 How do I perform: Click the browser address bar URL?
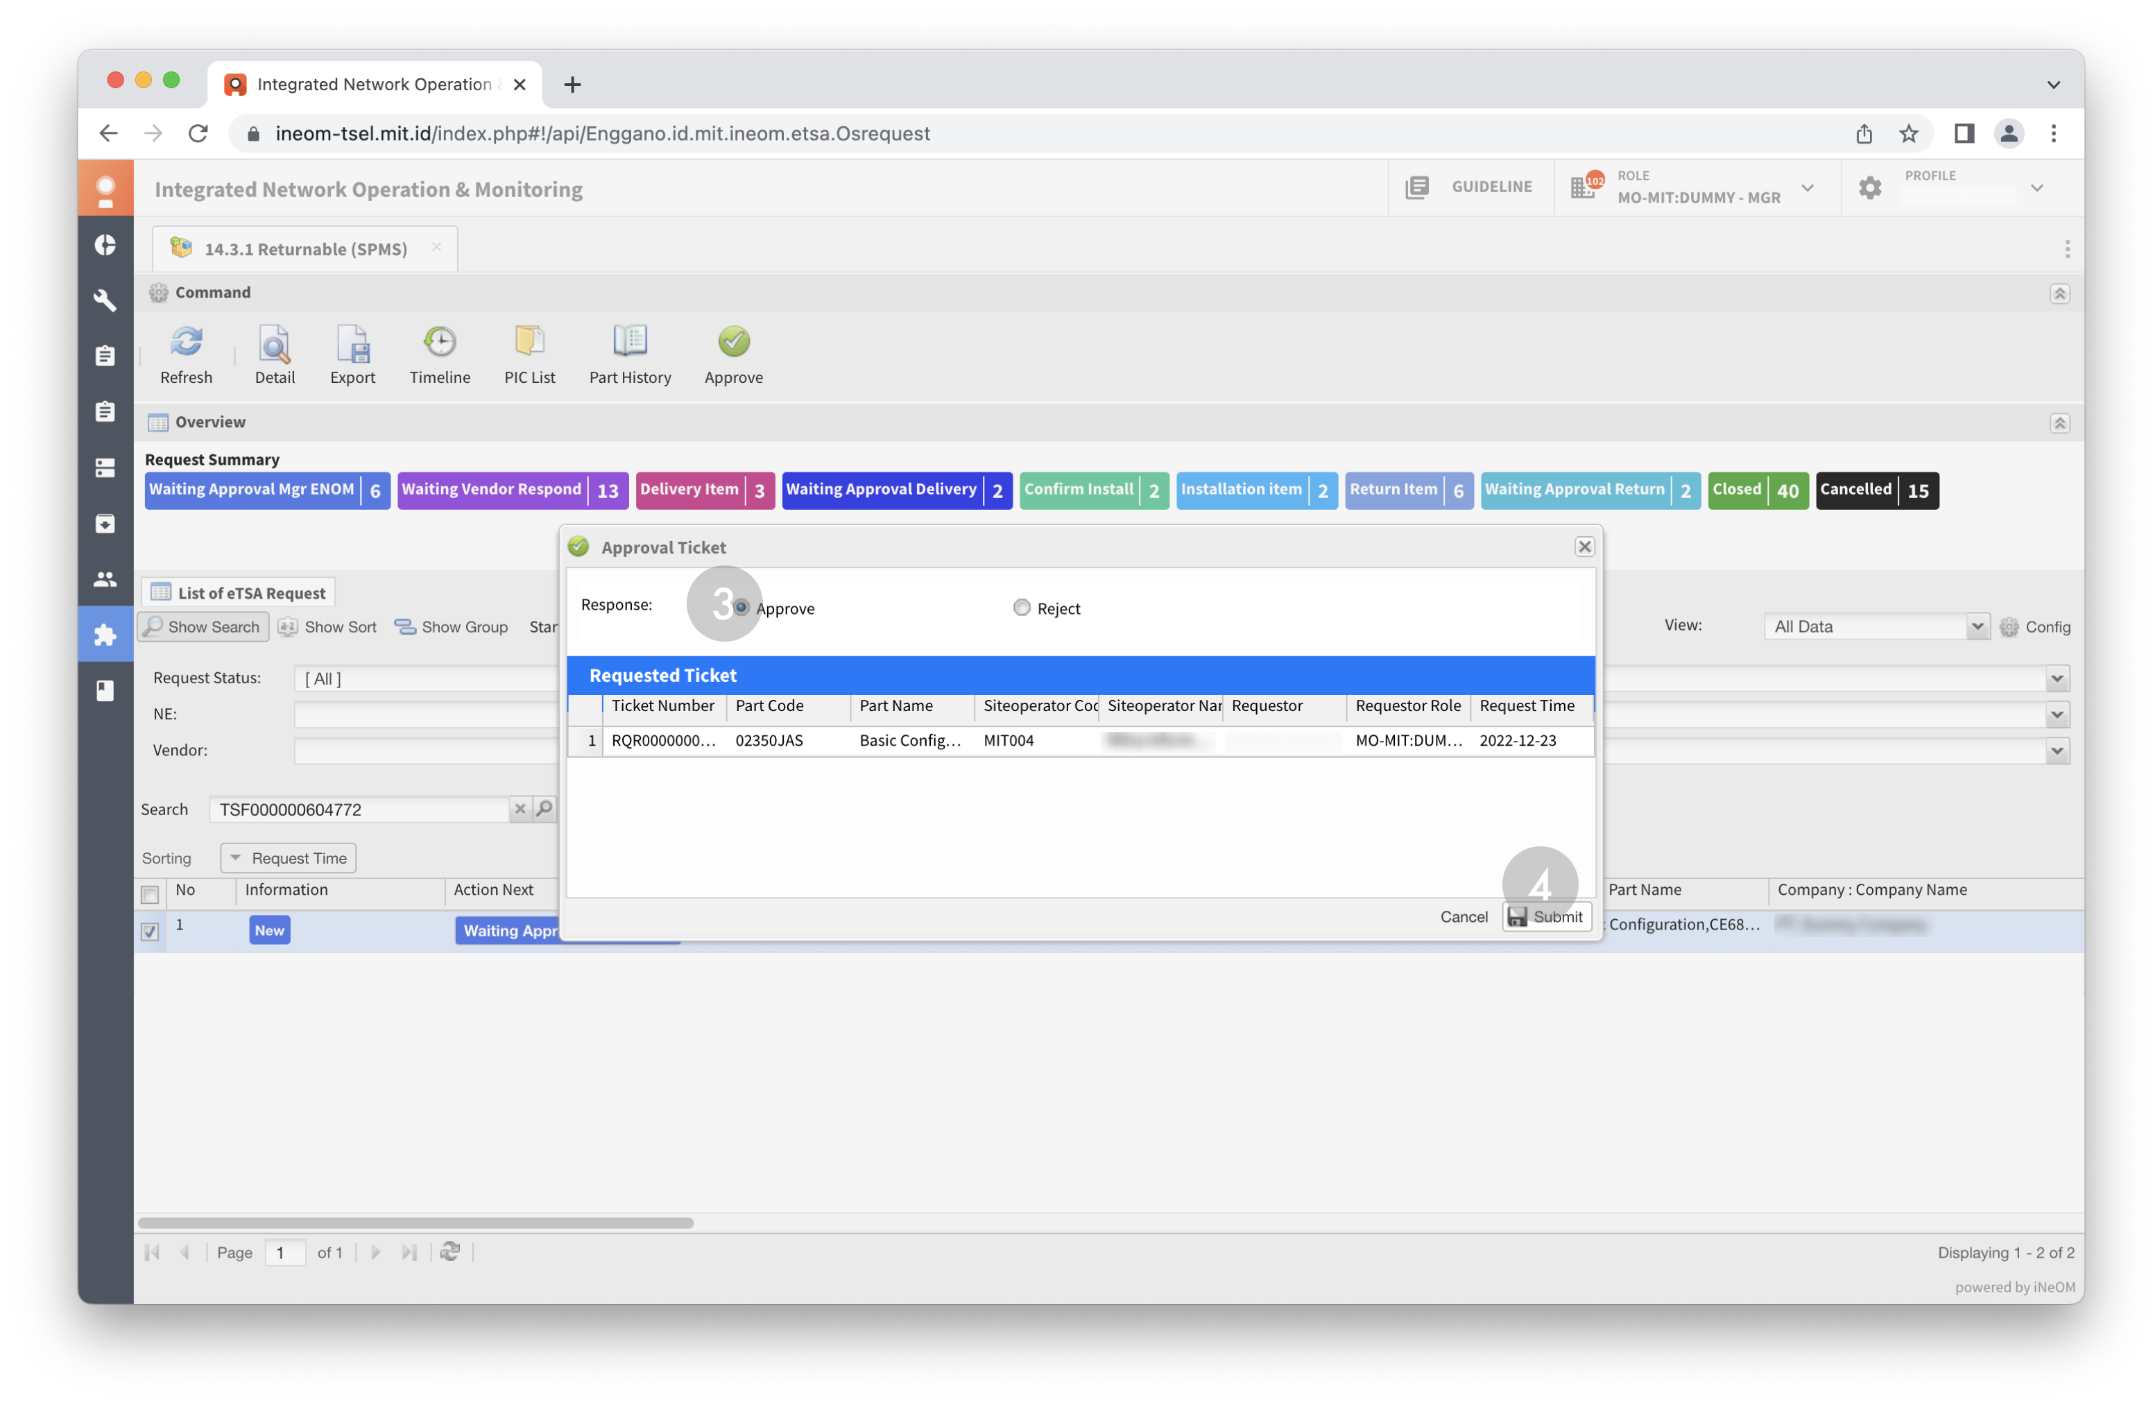point(603,133)
